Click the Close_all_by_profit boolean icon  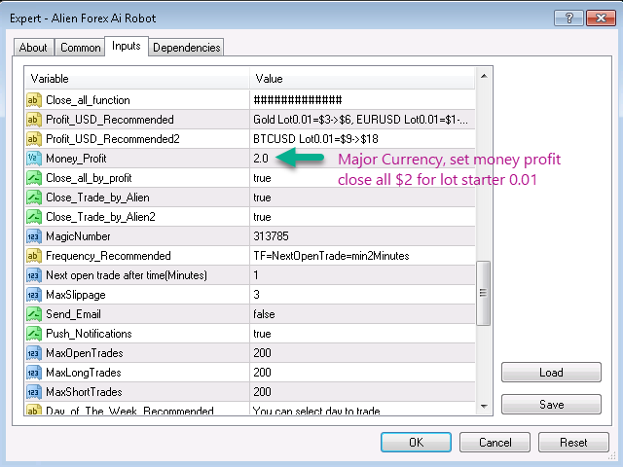coord(34,178)
